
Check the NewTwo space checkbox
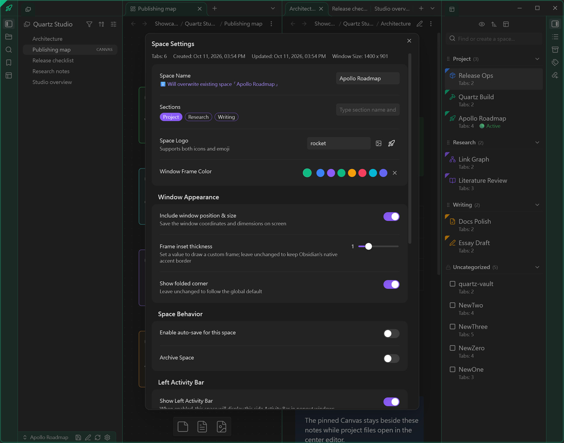tap(453, 305)
